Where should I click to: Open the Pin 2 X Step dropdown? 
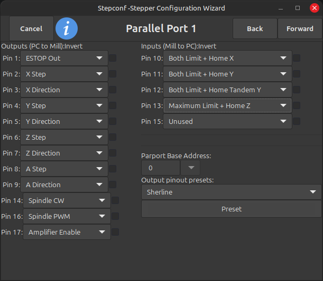(x=64, y=74)
